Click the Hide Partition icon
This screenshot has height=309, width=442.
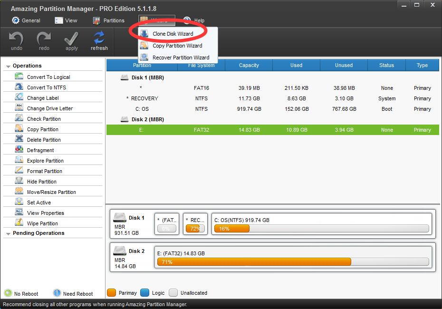pyautogui.click(x=19, y=181)
